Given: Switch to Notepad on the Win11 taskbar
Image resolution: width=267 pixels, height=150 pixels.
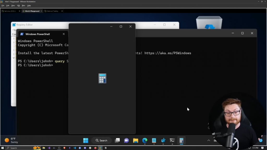Looking at the screenshot, I should click(x=154, y=140).
